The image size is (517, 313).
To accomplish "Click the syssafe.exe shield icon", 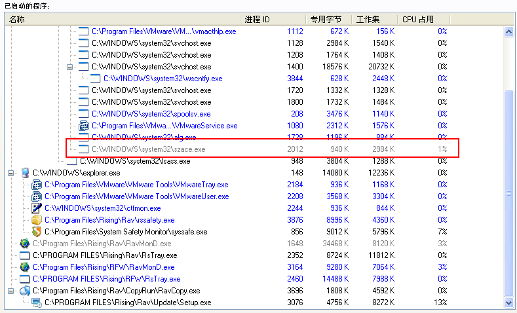I will (x=37, y=232).
